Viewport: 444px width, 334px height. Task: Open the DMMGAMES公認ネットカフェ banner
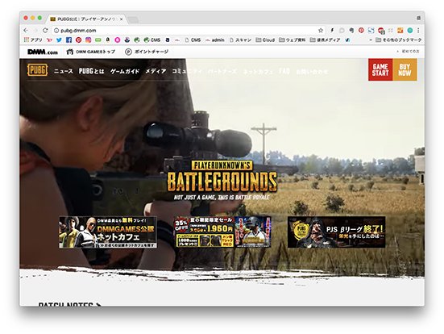108,232
